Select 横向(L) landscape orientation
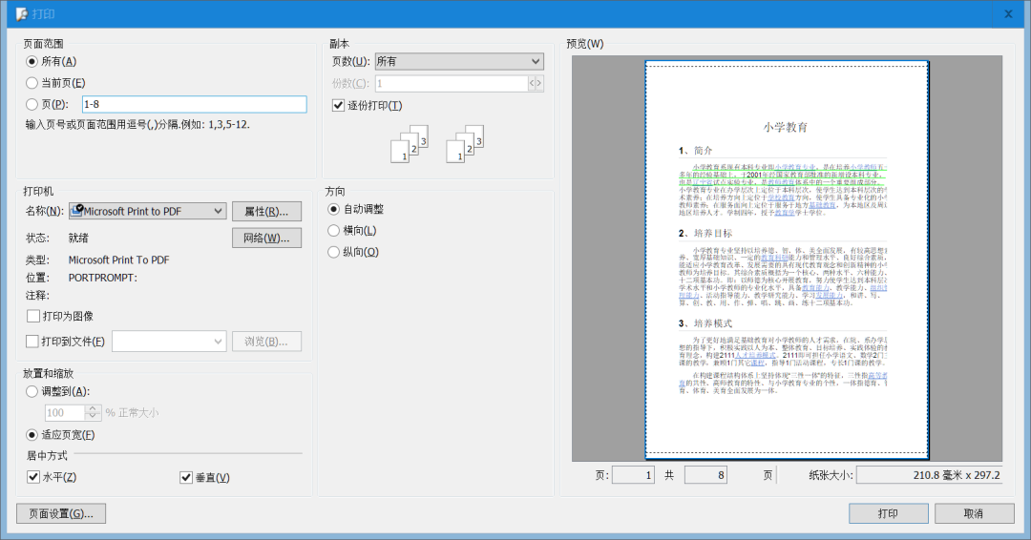Image resolution: width=1031 pixels, height=540 pixels. point(333,231)
